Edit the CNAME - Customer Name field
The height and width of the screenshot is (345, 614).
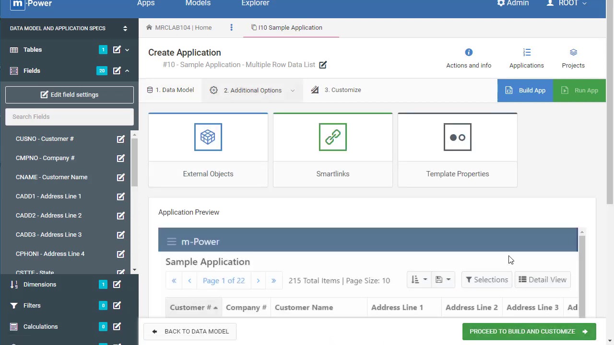point(121,177)
